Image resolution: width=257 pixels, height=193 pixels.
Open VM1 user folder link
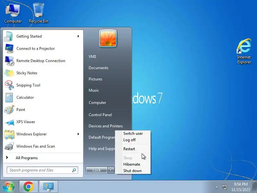(x=92, y=57)
